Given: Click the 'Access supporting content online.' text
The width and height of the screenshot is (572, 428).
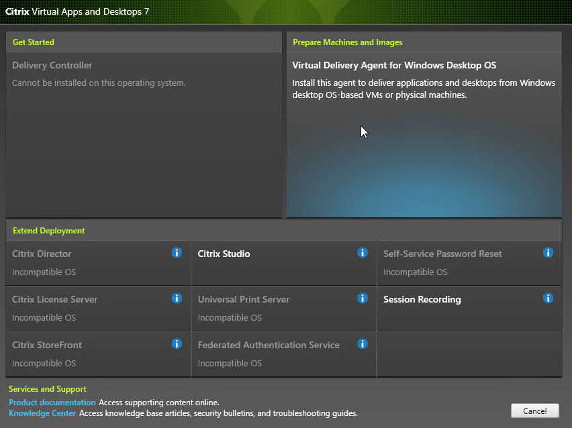Looking at the screenshot, I should click(x=159, y=403).
